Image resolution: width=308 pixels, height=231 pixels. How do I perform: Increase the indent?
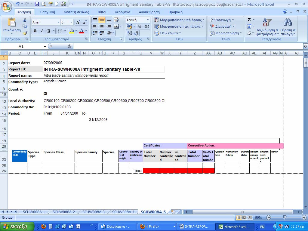(102, 33)
